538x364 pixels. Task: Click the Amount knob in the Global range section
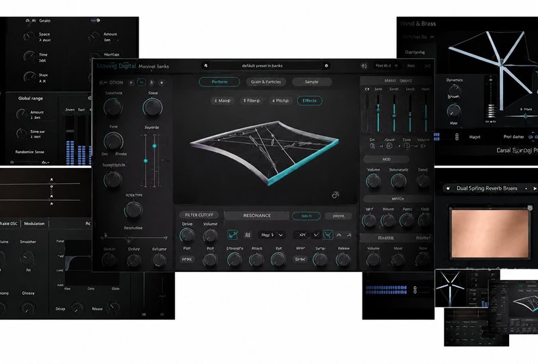(x=22, y=114)
